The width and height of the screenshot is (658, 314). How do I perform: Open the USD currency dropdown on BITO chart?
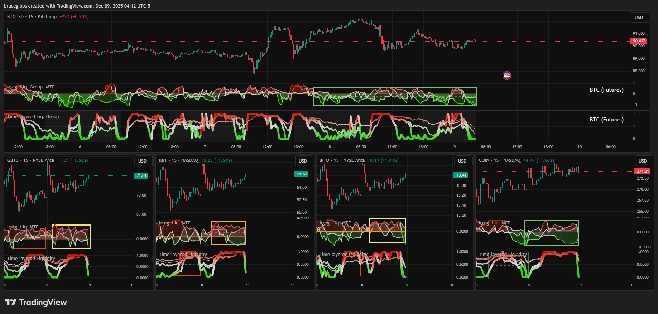click(462, 161)
